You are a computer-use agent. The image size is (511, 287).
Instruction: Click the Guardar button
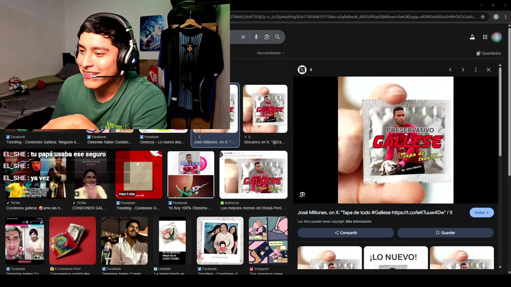point(445,233)
